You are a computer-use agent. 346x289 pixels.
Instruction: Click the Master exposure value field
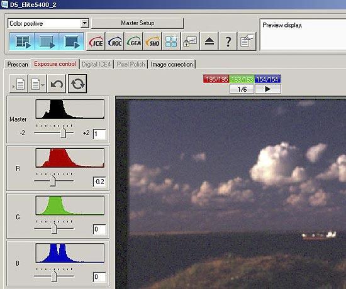pos(99,134)
